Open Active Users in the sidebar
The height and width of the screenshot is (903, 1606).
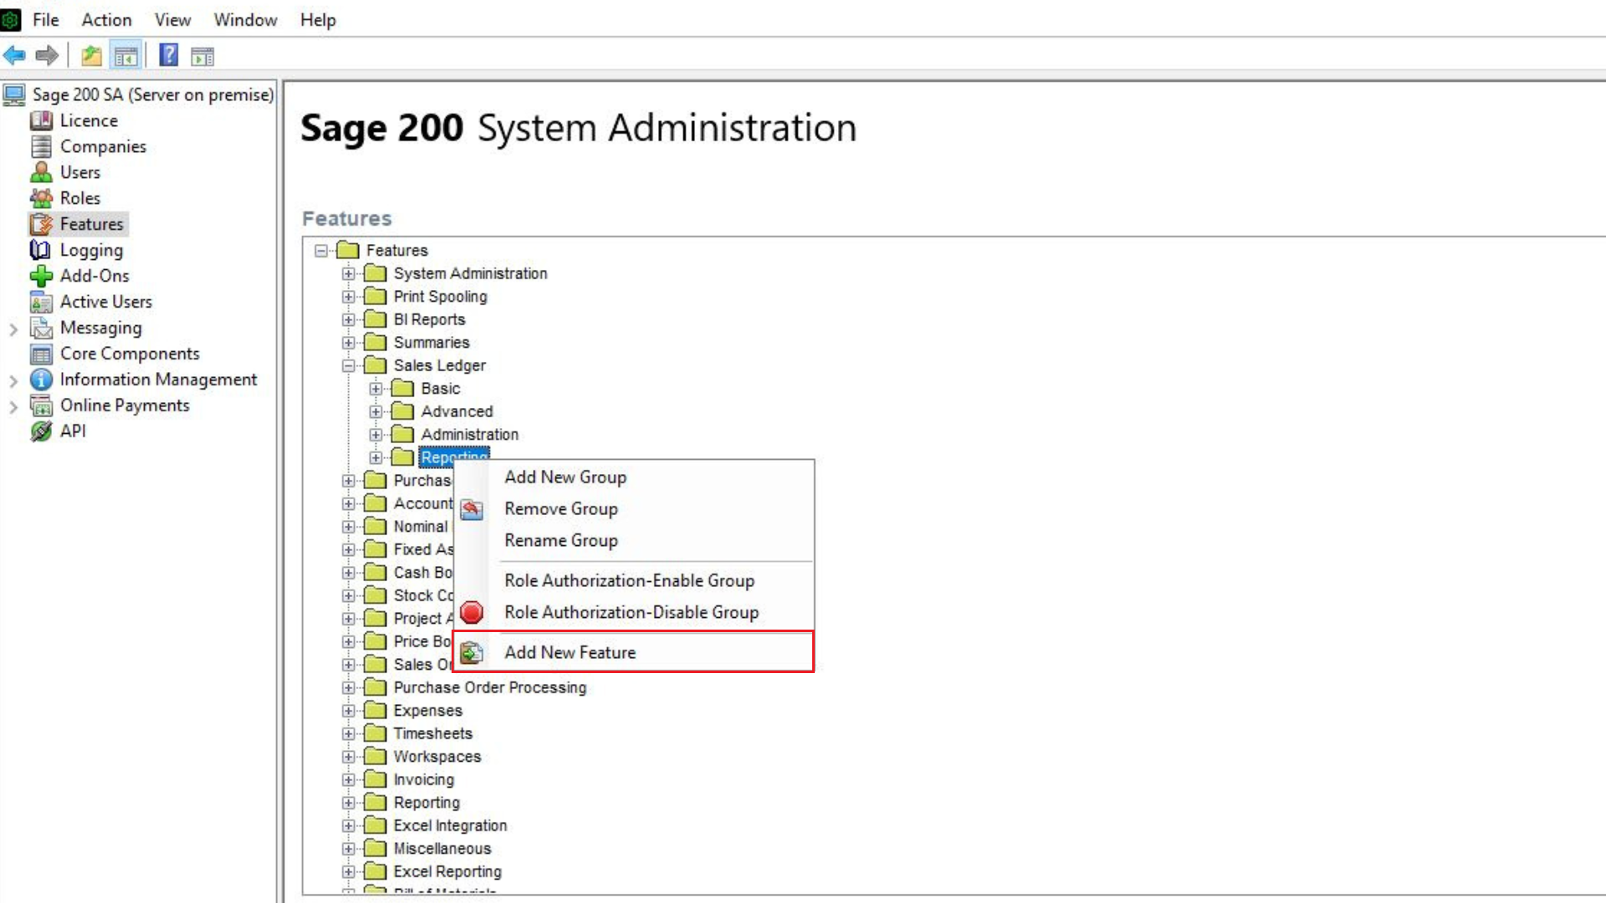tap(106, 301)
